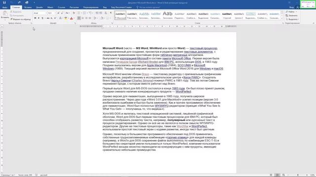
Task: Open the bullet list dropdown
Action: click(82, 13)
